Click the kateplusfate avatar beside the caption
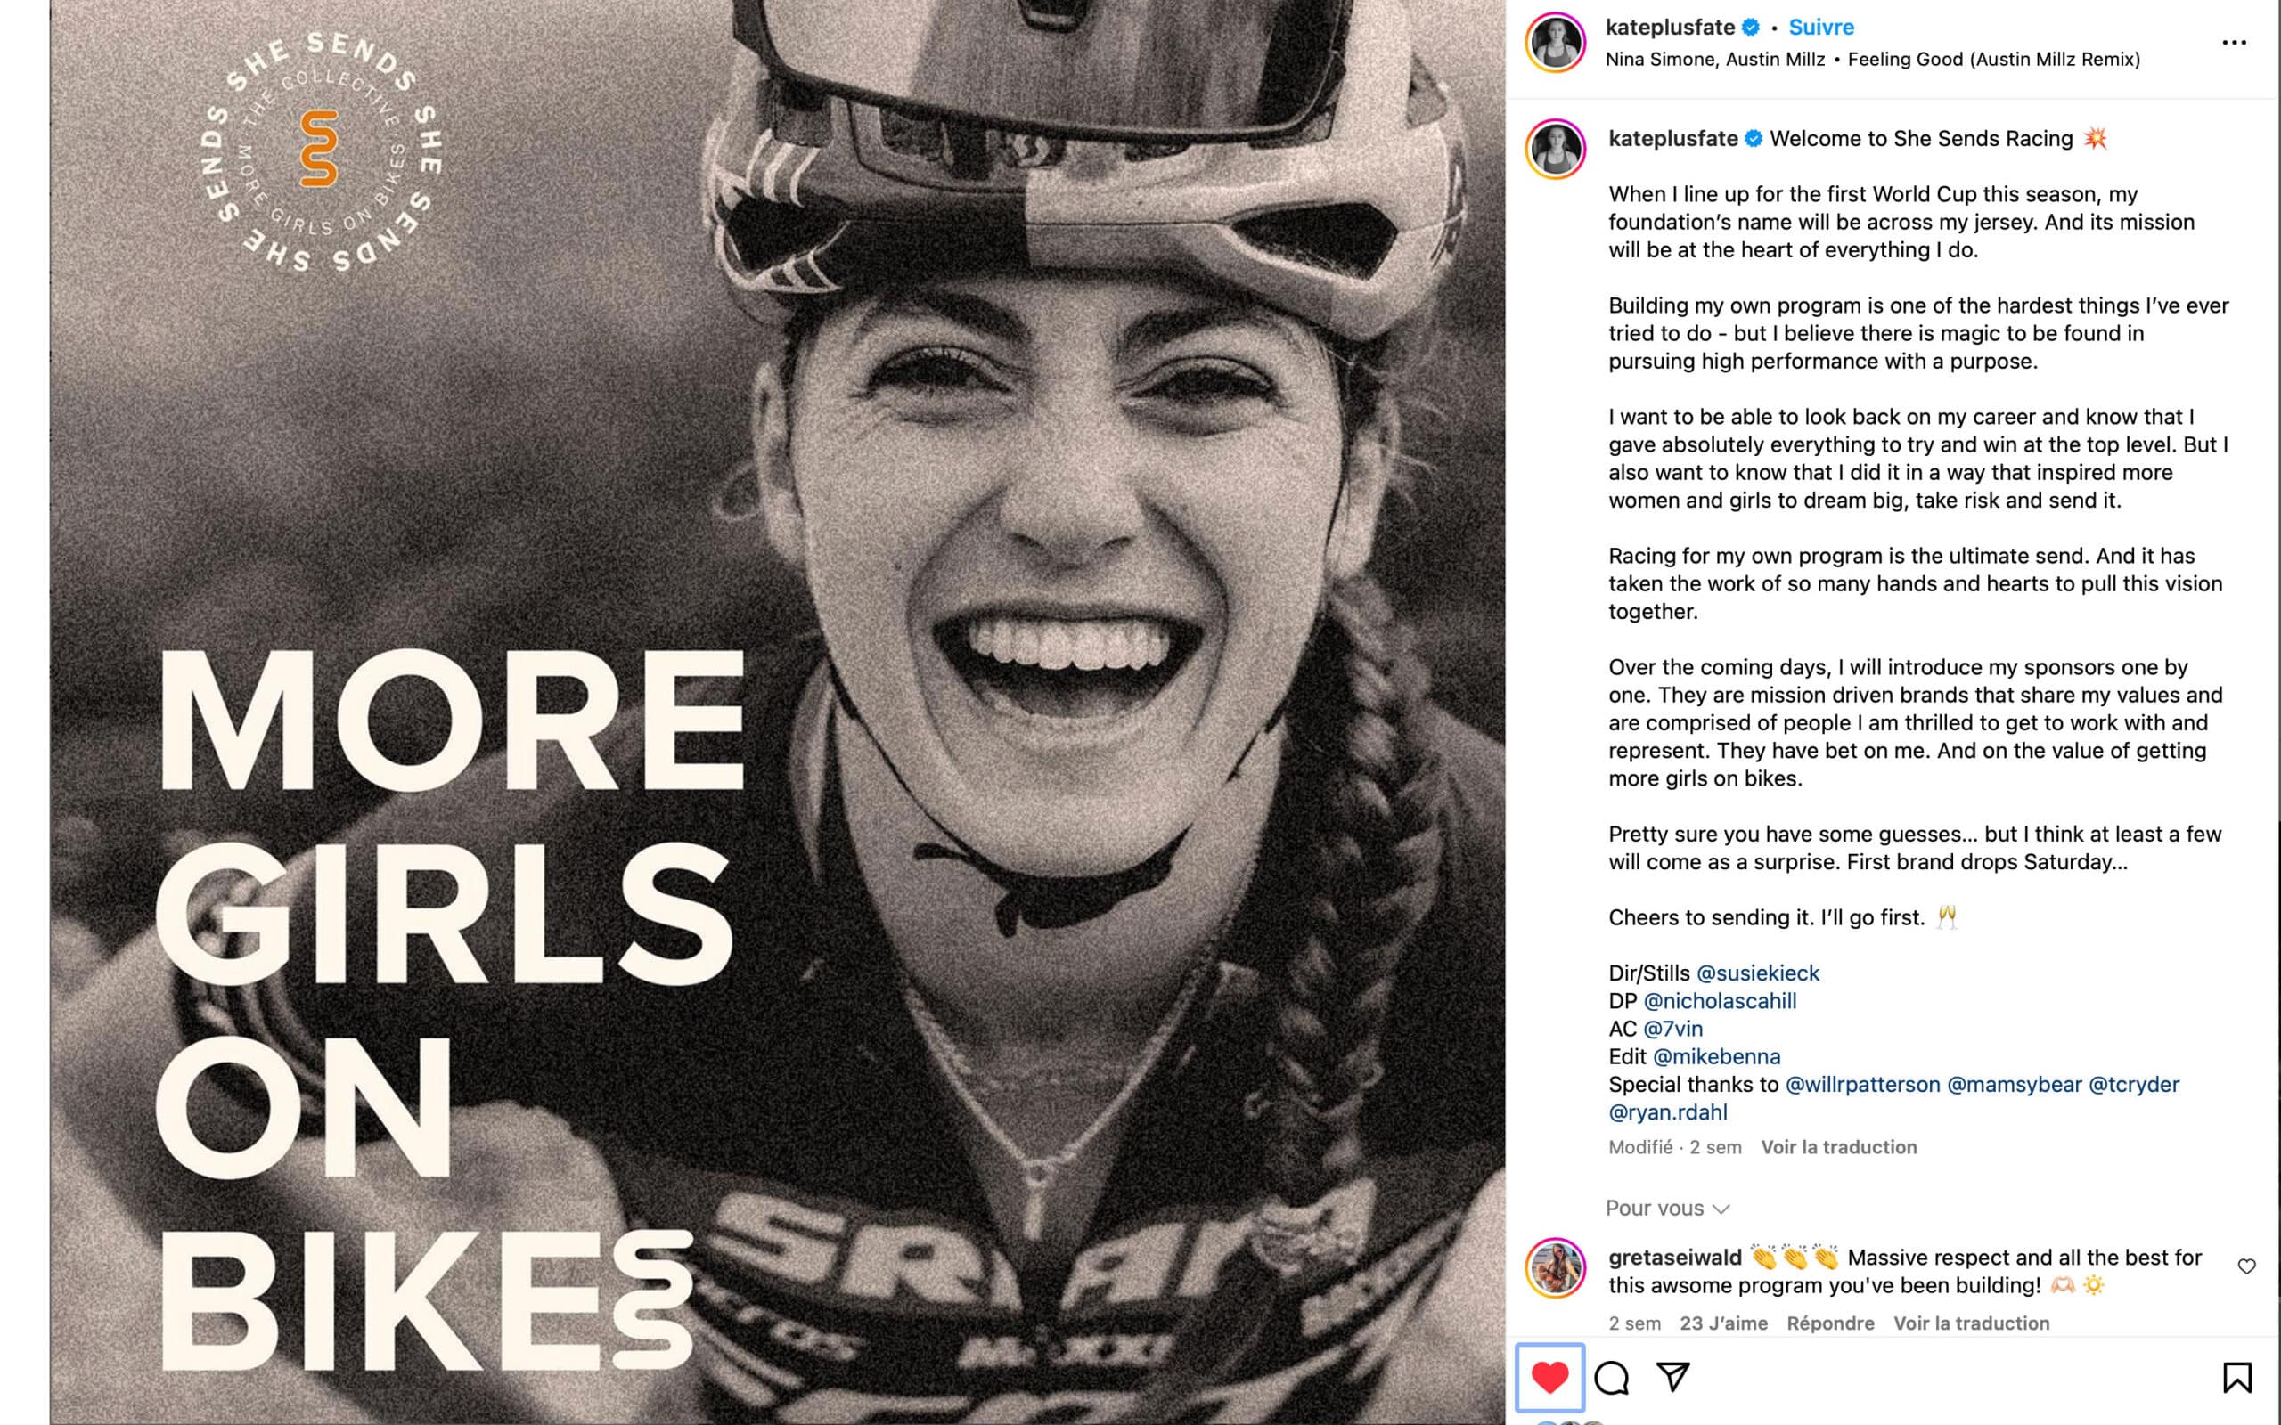The height and width of the screenshot is (1425, 2281). click(1555, 149)
